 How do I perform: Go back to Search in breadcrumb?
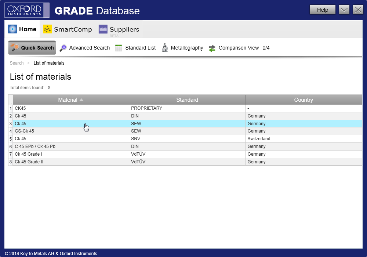tap(17, 63)
